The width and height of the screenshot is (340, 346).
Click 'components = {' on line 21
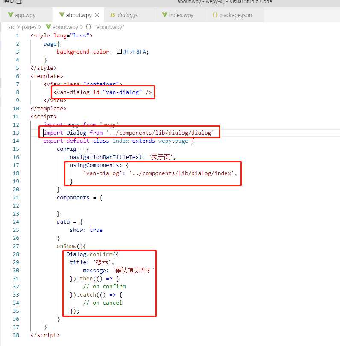click(x=79, y=197)
